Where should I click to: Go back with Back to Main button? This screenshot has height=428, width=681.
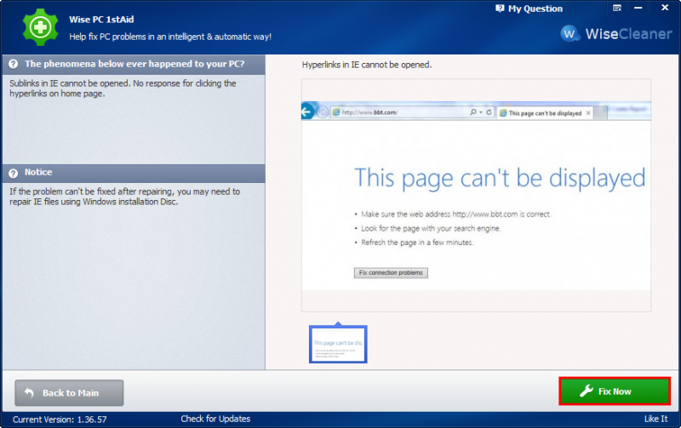coord(69,393)
